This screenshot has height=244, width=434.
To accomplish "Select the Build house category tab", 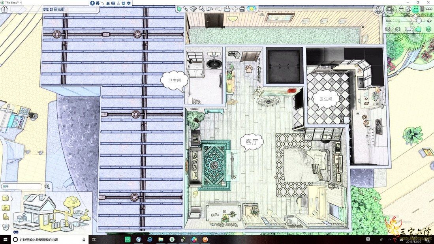I will point(6,198).
